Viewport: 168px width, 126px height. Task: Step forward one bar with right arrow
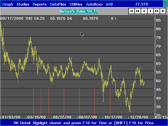click(x=150, y=11)
